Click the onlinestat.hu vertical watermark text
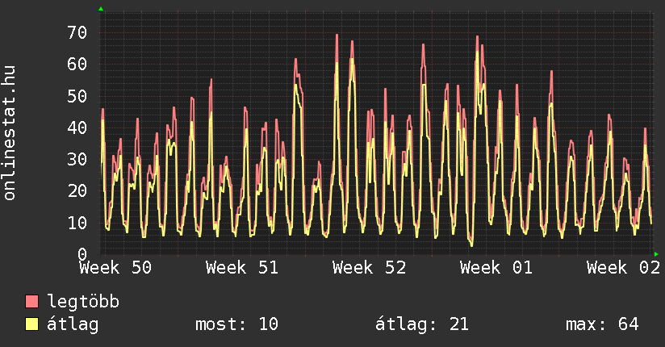The height and width of the screenshot is (347, 665). pyautogui.click(x=10, y=133)
